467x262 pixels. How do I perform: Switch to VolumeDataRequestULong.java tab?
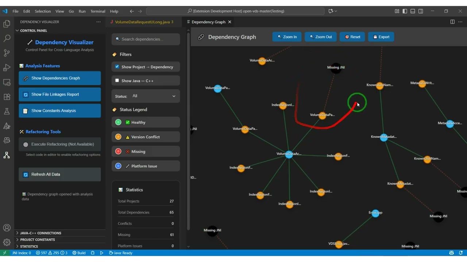point(142,22)
